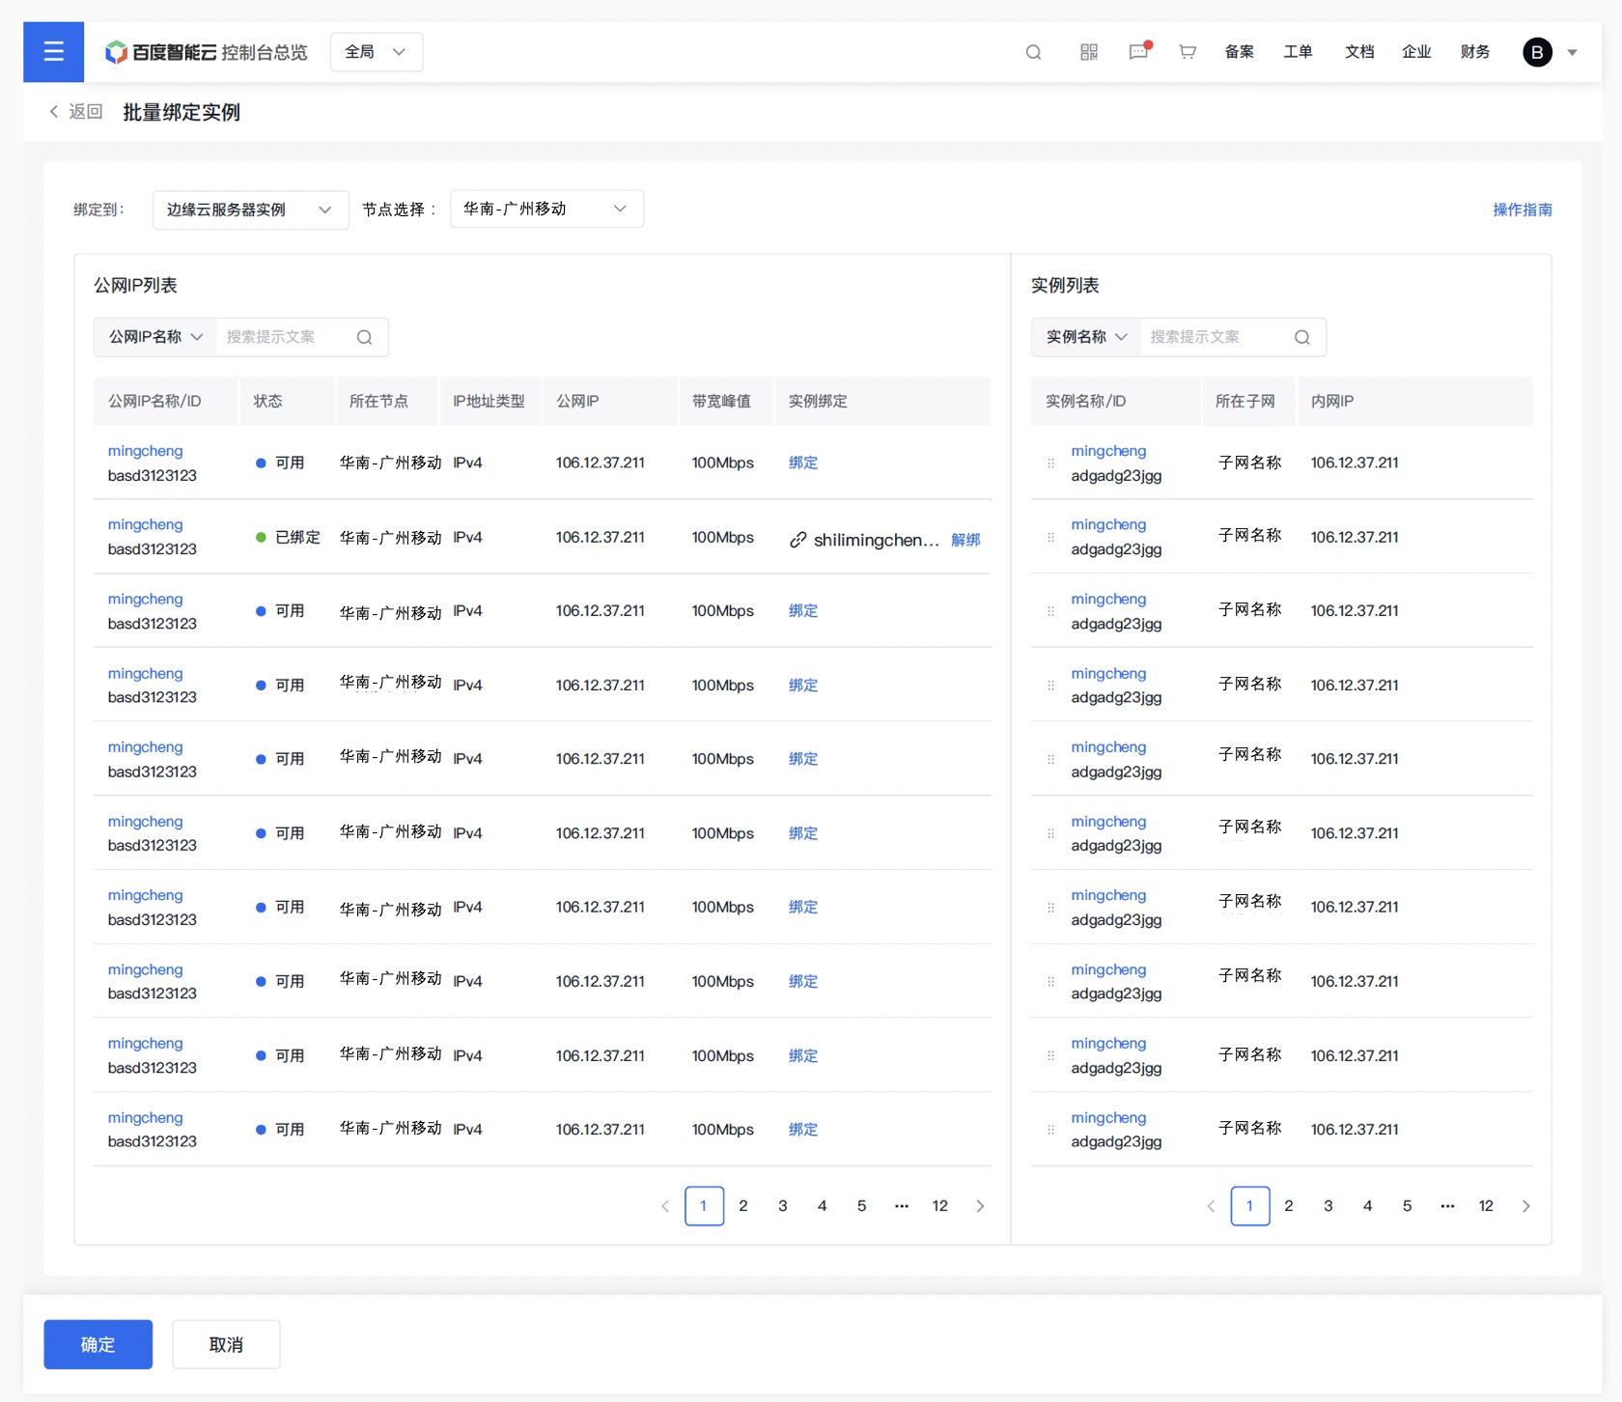Click 绑定 in the third IP row
This screenshot has height=1402, width=1622.
click(x=803, y=610)
